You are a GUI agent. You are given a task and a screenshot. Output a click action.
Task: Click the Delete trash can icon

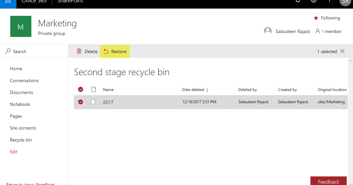tap(79, 51)
